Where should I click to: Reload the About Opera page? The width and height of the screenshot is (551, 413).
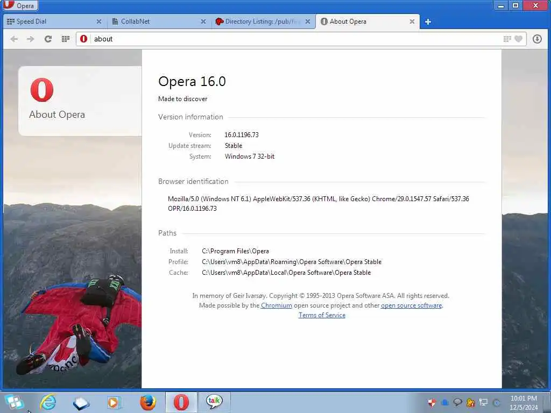pyautogui.click(x=48, y=39)
